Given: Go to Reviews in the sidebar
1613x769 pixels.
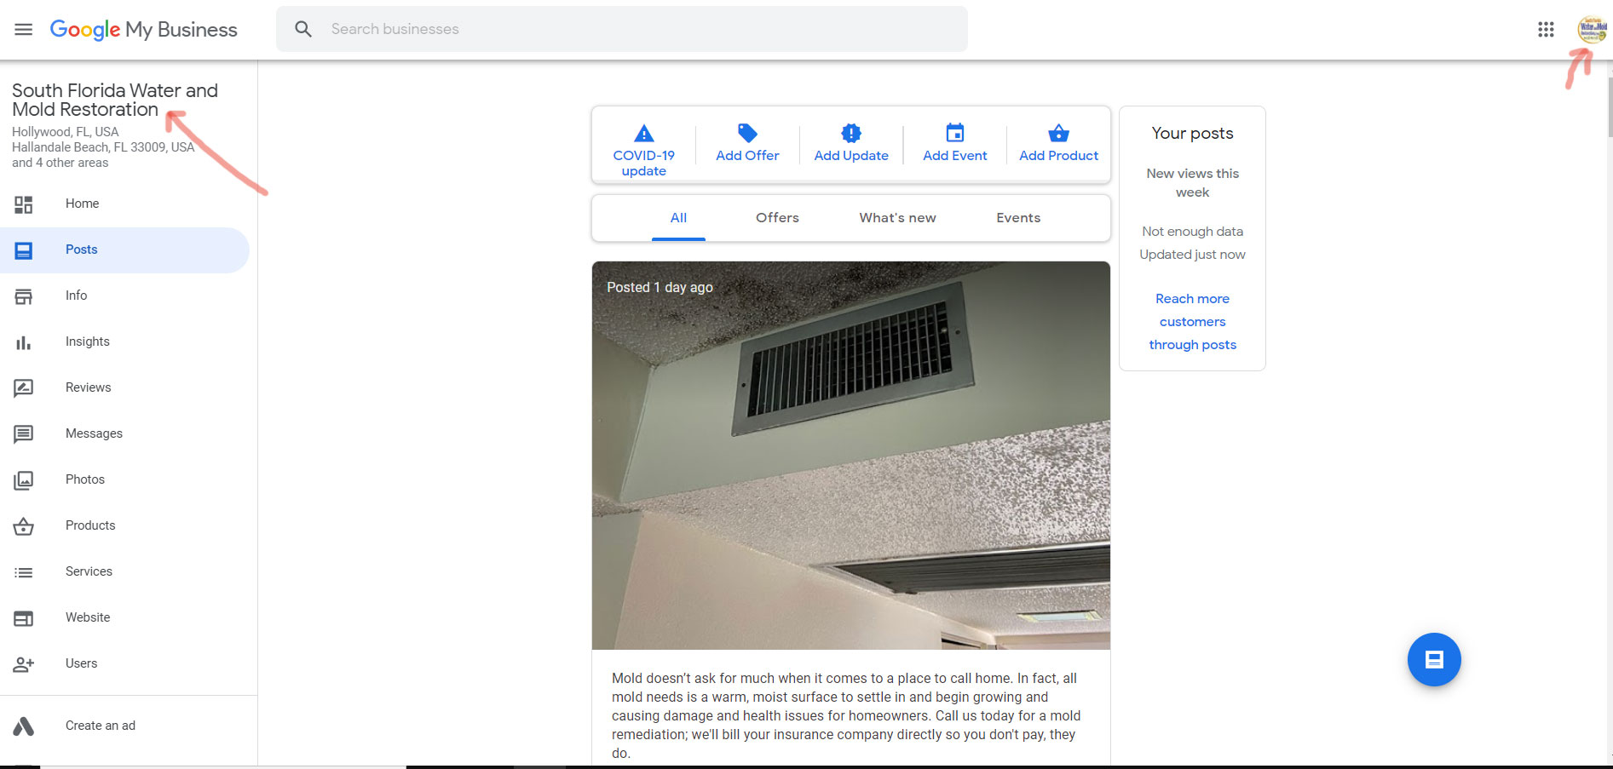Looking at the screenshot, I should [88, 387].
